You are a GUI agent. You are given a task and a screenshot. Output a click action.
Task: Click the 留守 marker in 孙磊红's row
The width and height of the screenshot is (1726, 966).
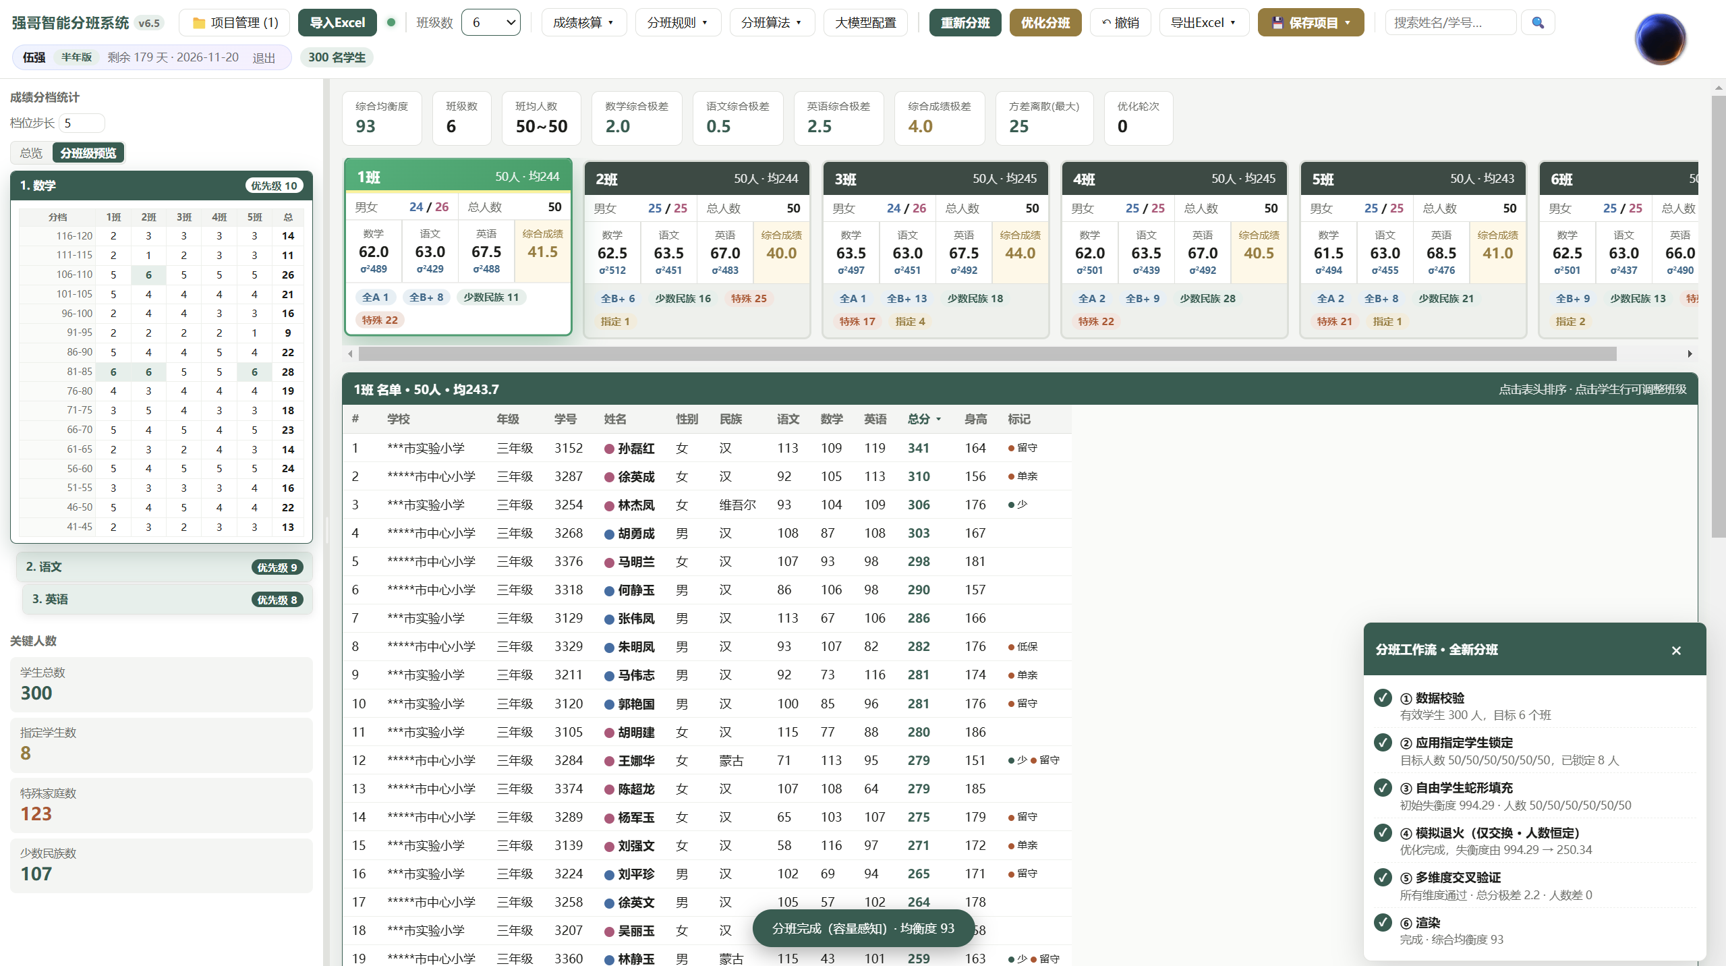(x=1023, y=448)
